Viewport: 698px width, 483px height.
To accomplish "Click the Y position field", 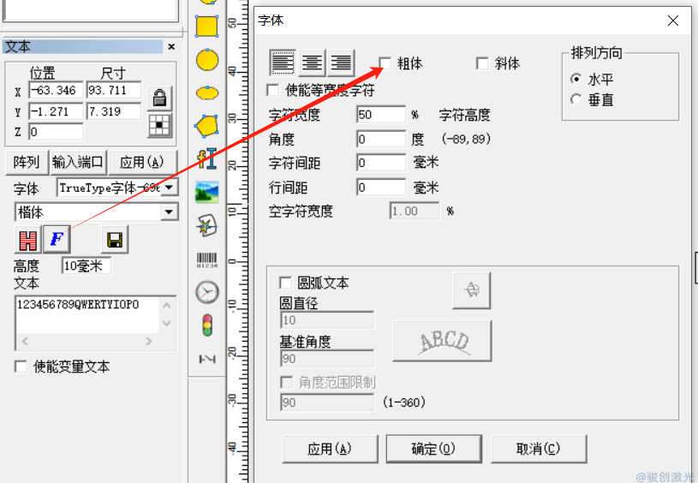I will 56,111.
